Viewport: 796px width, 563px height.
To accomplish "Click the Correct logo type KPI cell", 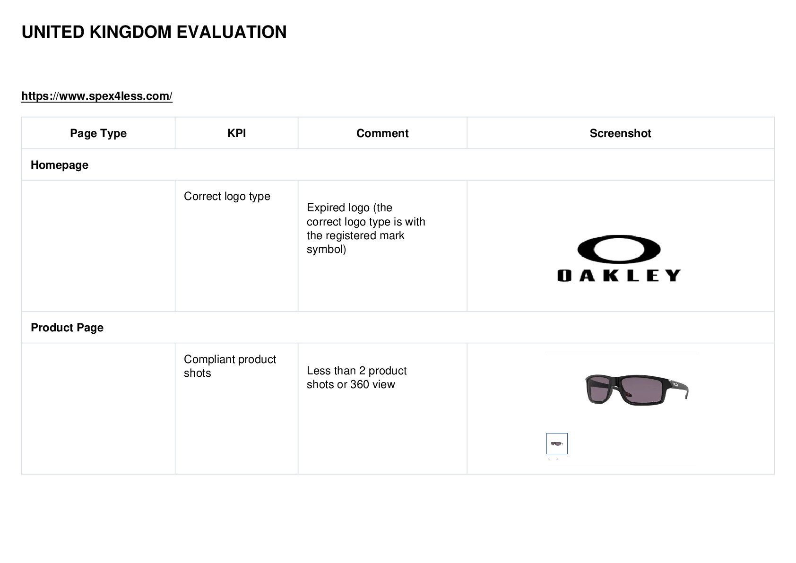I will point(236,246).
